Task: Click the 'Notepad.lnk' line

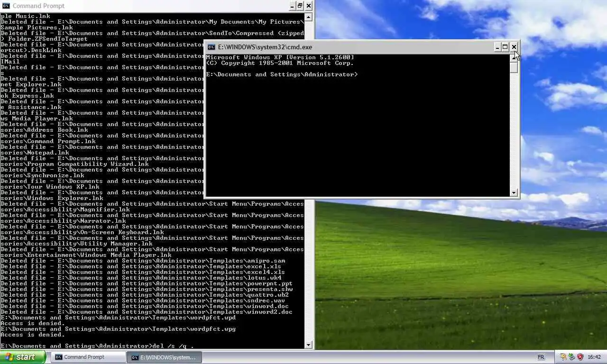Action: tap(34, 153)
